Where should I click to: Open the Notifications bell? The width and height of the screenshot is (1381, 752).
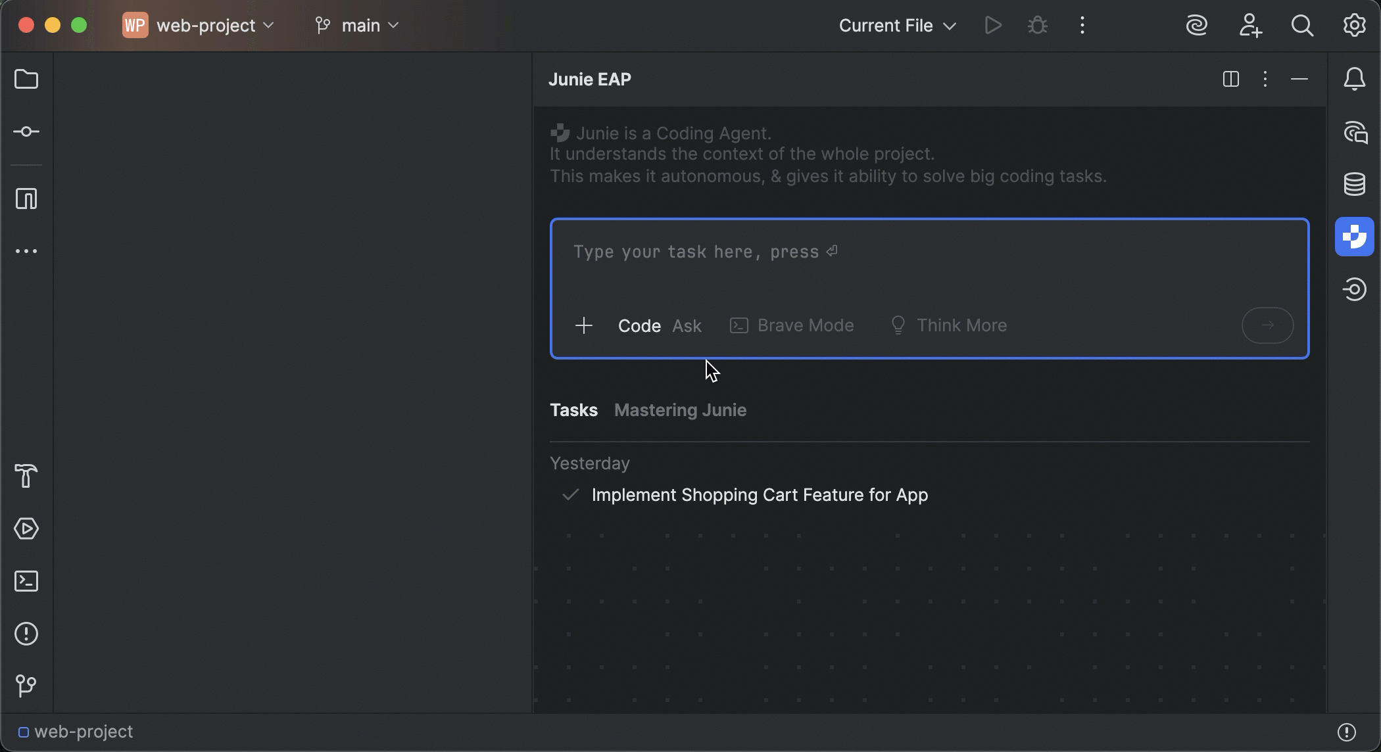[x=1354, y=79]
